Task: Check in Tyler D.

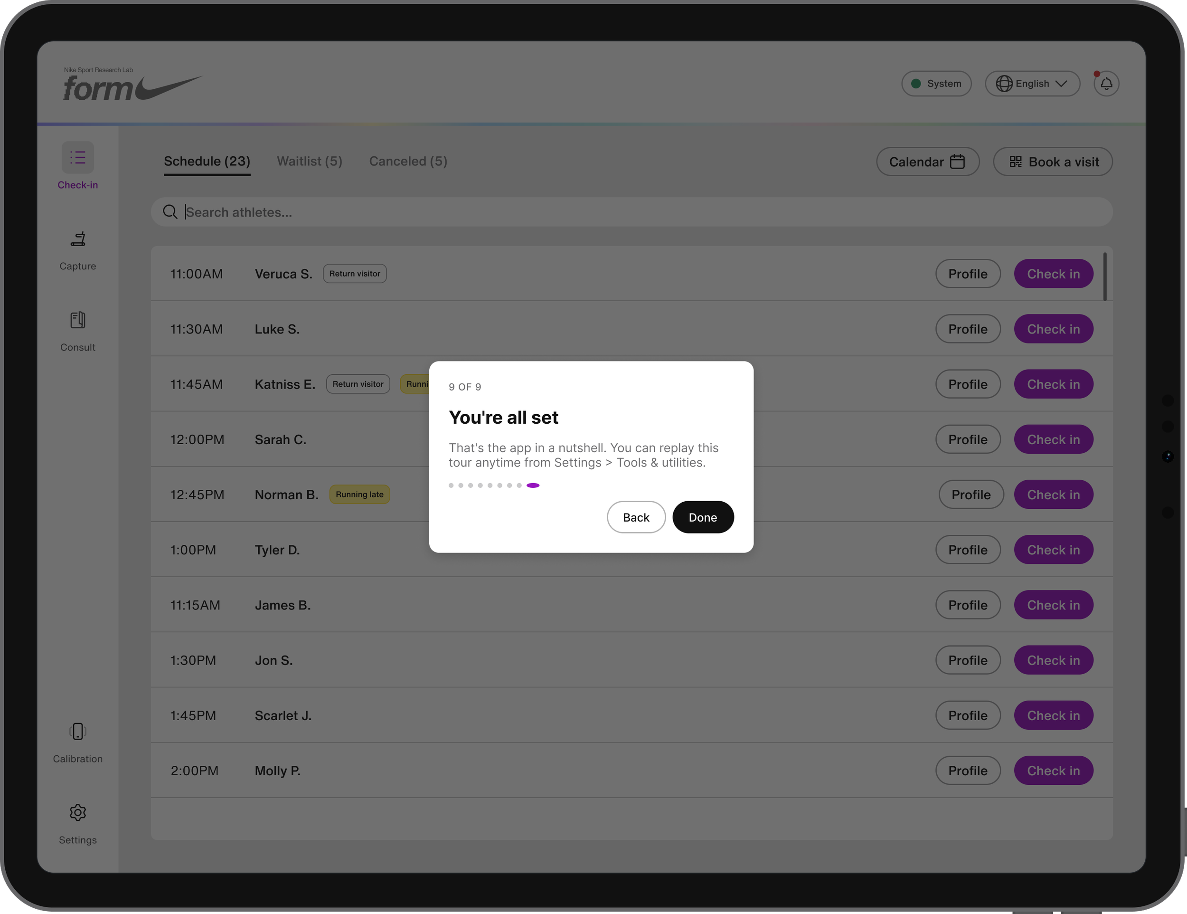Action: 1053,550
